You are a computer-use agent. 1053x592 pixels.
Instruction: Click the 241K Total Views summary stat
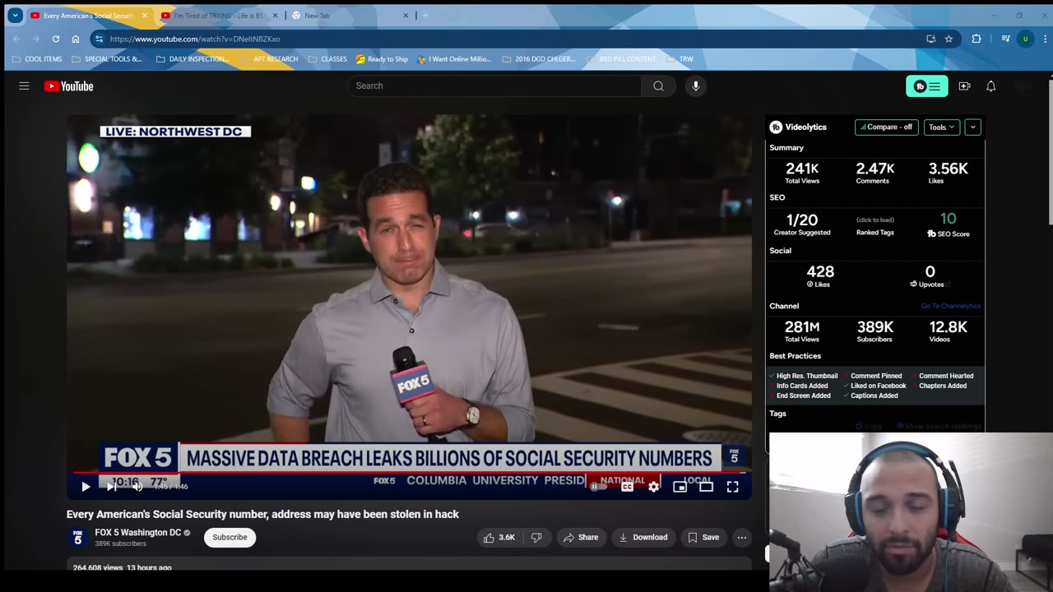click(x=802, y=173)
